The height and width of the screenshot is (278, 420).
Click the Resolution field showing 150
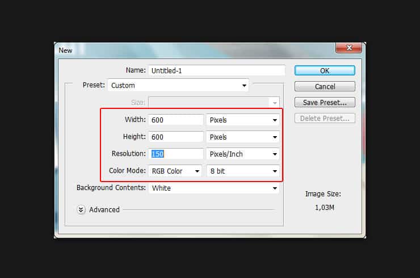[175, 154]
